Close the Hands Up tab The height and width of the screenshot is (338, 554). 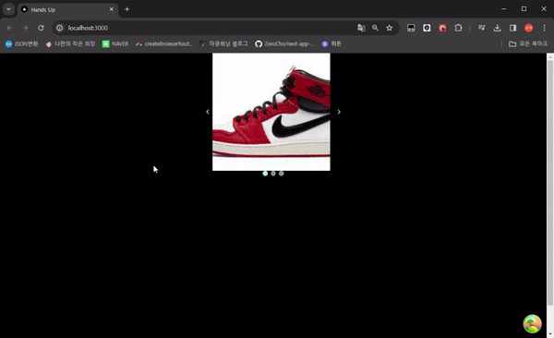coord(112,9)
